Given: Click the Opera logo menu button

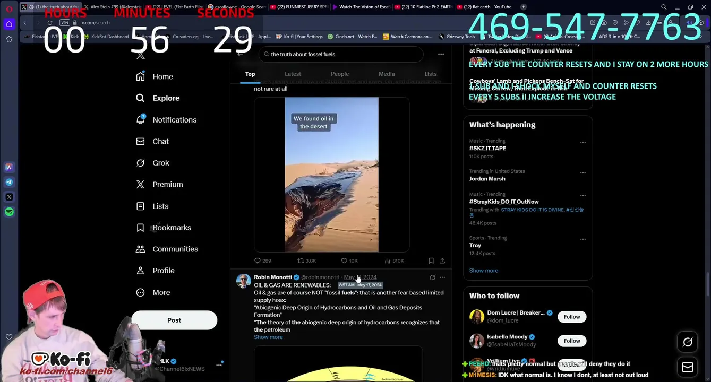Looking at the screenshot, I should [9, 9].
